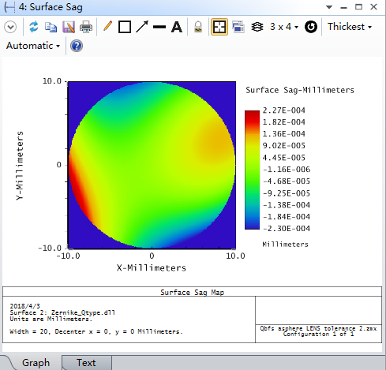Expand the settings chevron button
This screenshot has width=386, height=370.
pyautogui.click(x=10, y=27)
